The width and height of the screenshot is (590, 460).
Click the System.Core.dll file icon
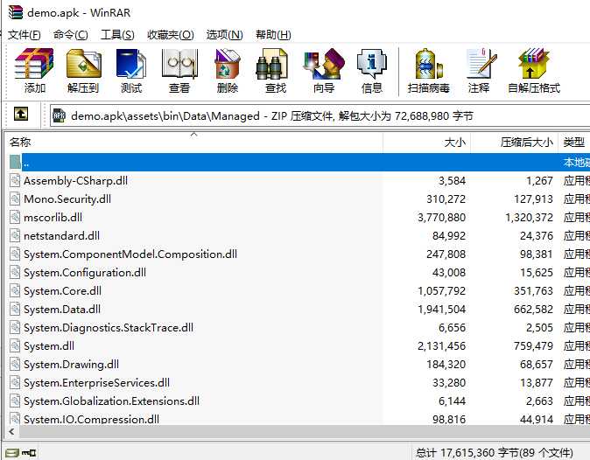click(15, 290)
